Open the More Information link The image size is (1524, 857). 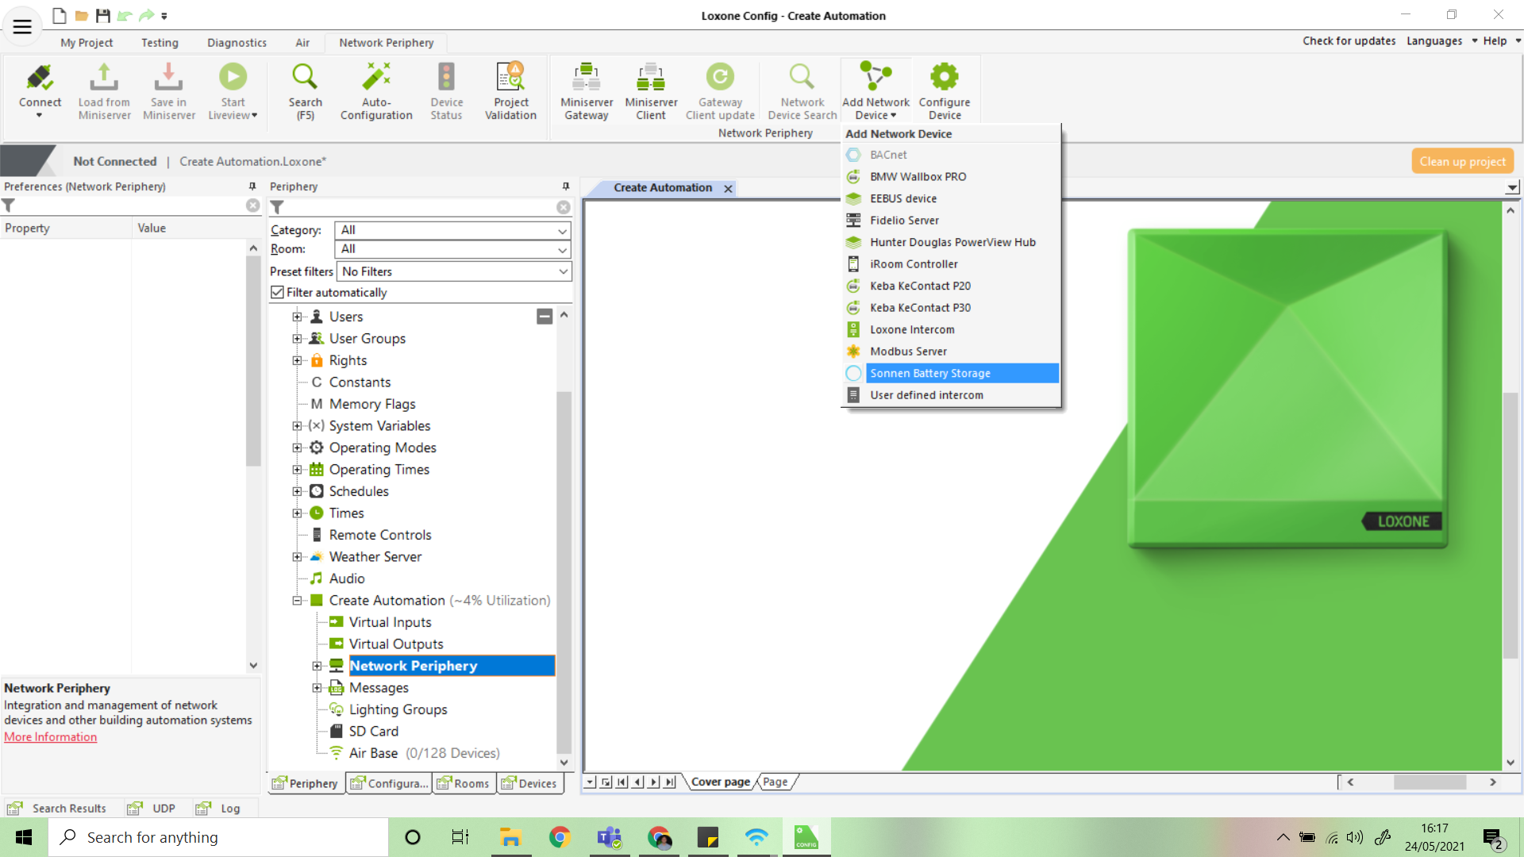tap(51, 737)
